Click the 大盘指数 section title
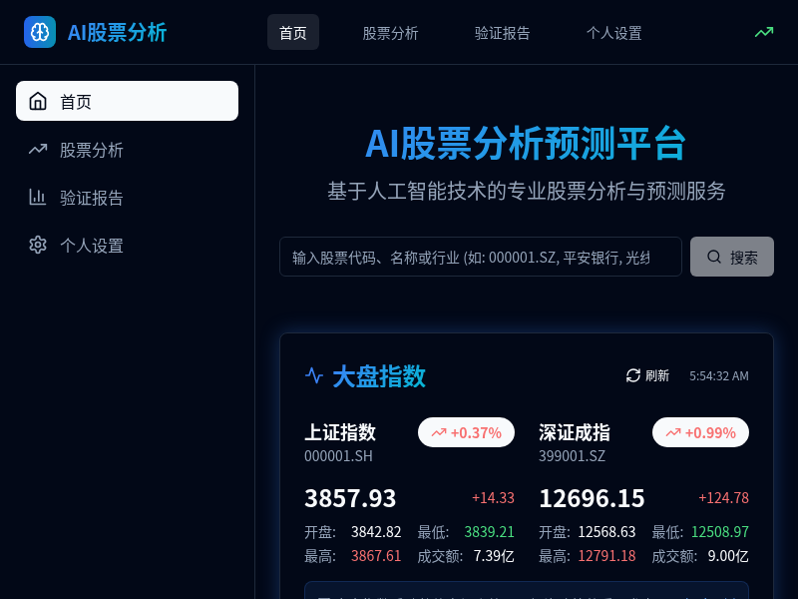Image resolution: width=798 pixels, height=599 pixels. tap(379, 376)
